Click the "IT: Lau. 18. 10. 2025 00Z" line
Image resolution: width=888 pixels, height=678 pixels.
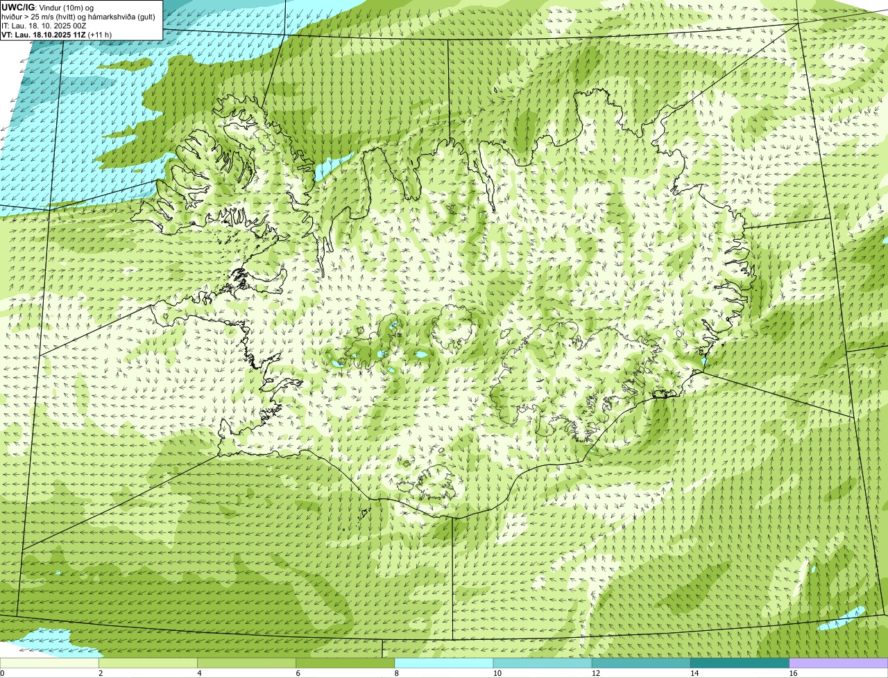click(44, 26)
